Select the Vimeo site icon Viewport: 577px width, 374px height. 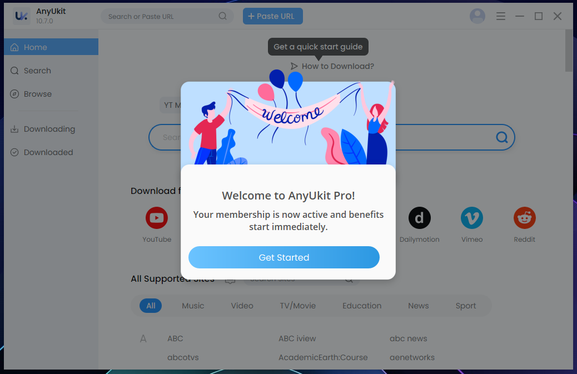pos(472,218)
